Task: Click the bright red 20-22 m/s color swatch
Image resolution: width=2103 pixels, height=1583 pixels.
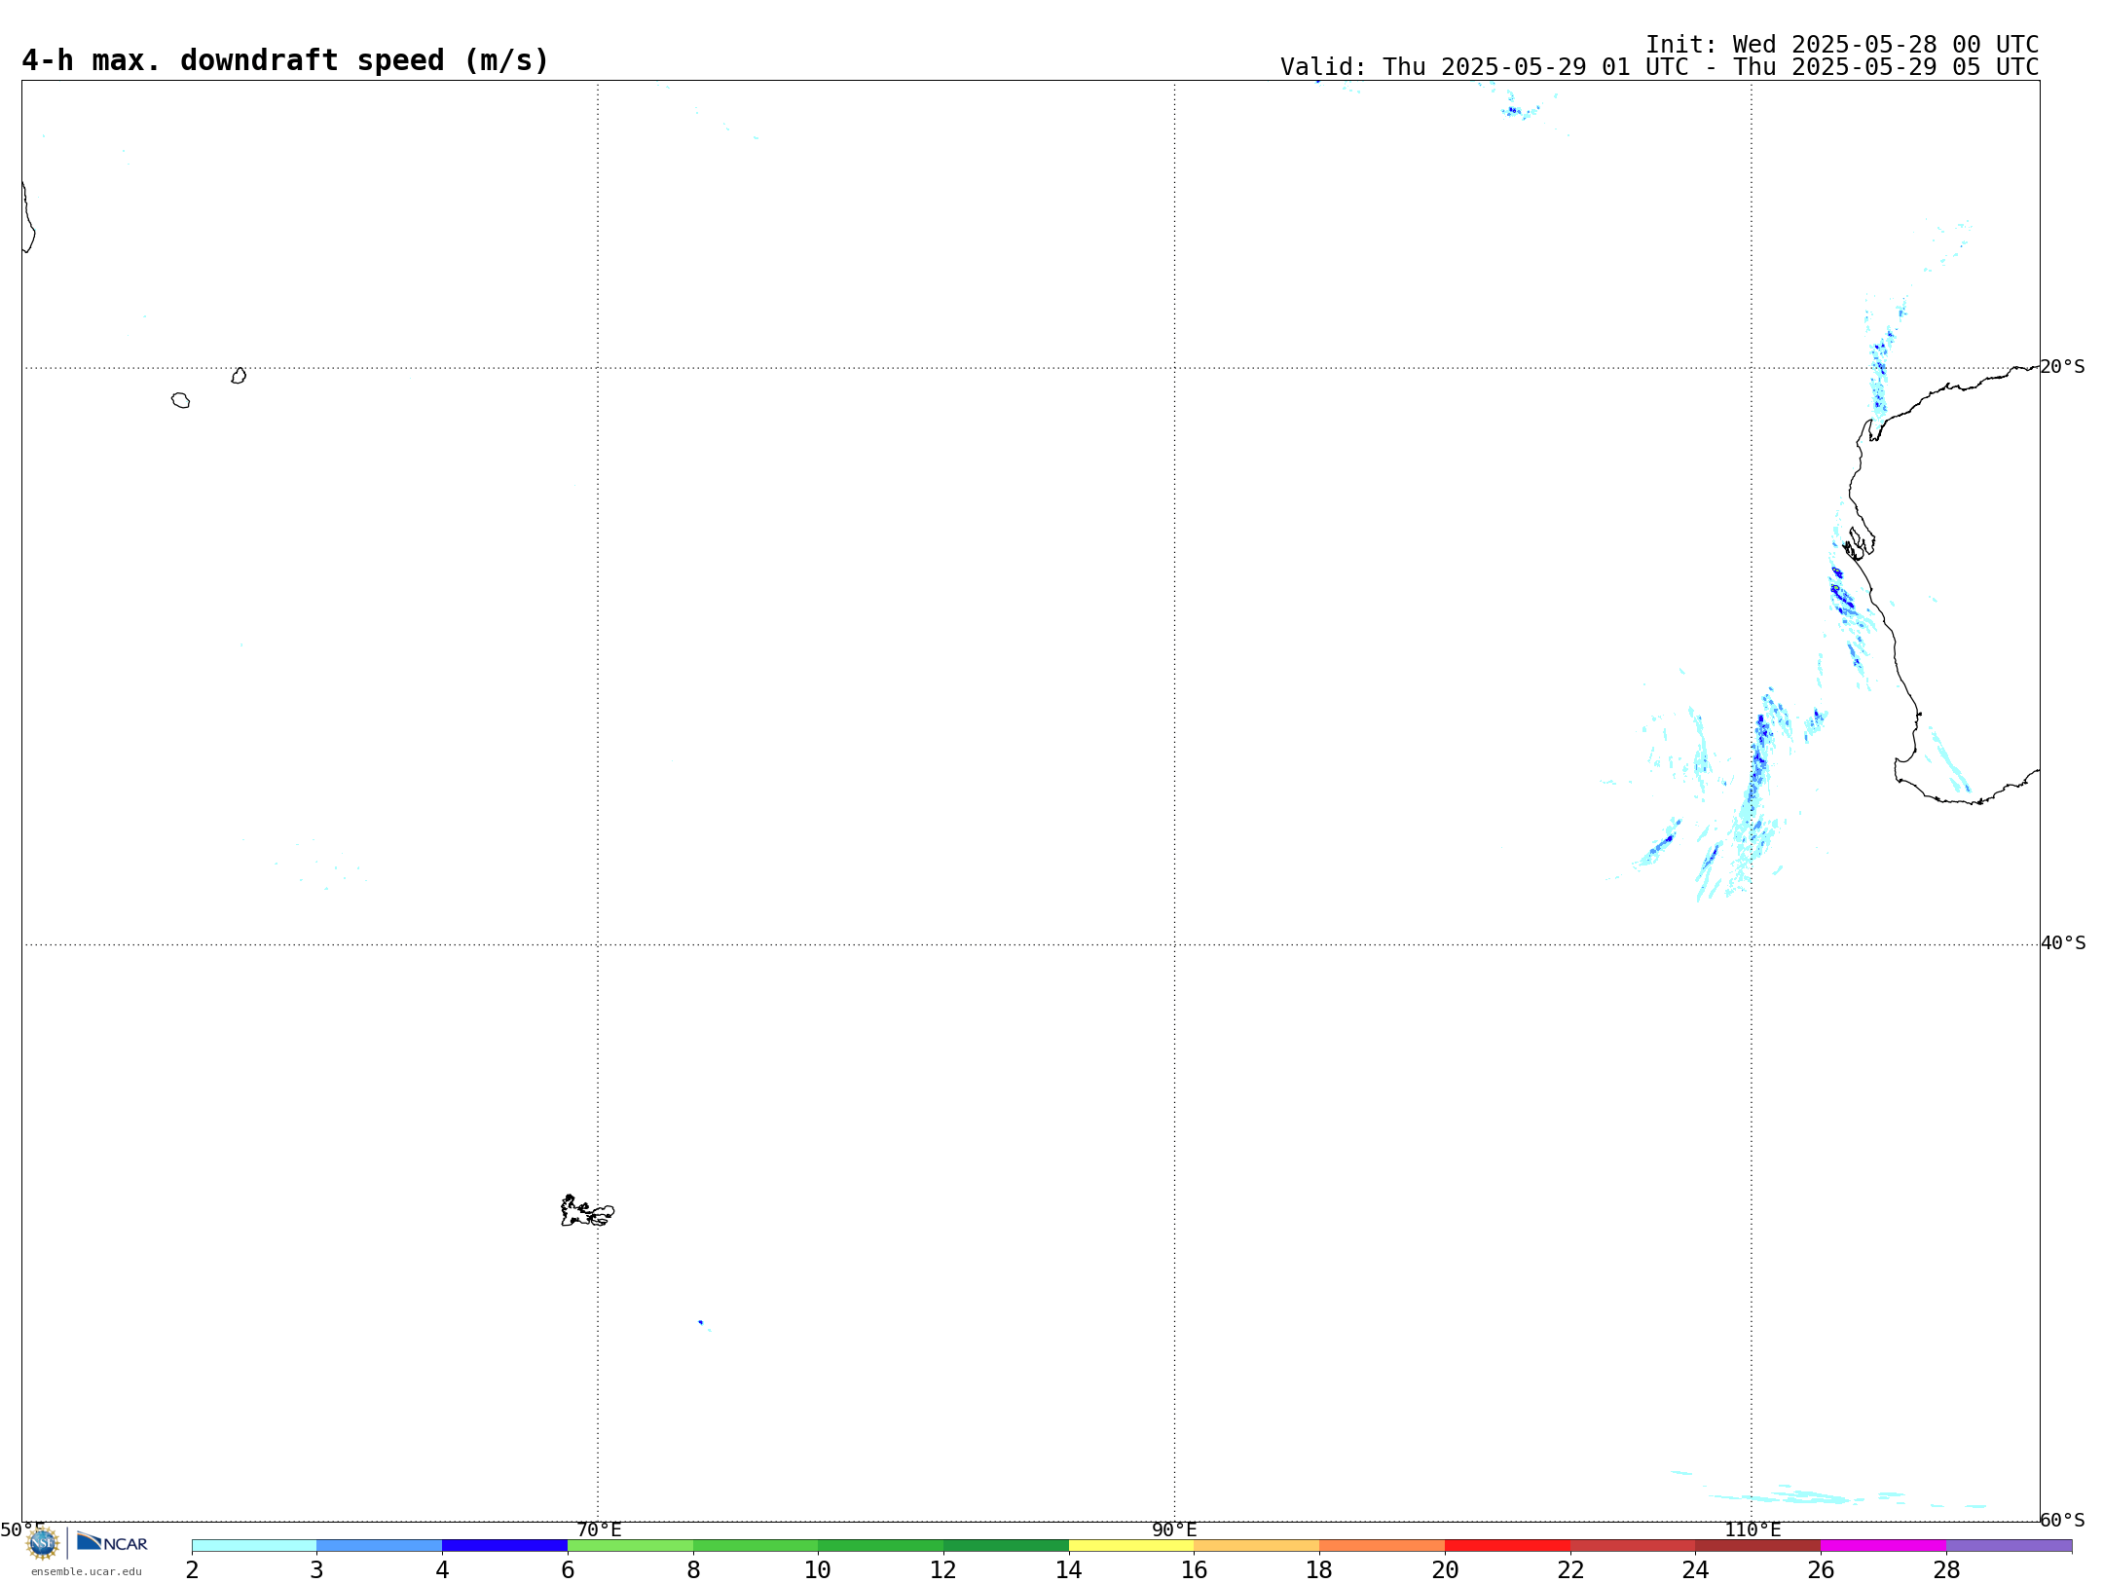Action: (1507, 1545)
